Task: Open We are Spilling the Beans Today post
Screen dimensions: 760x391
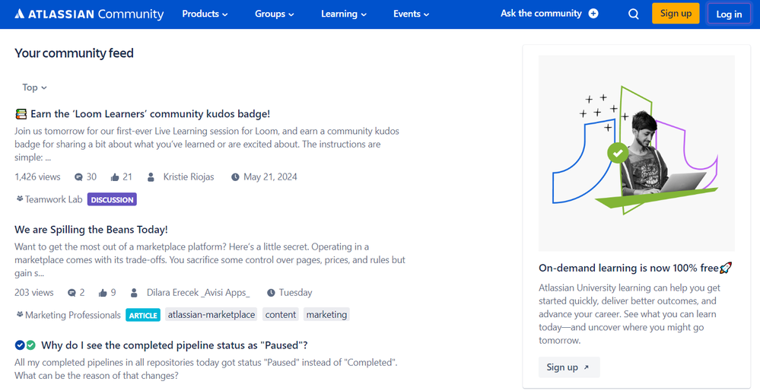Action: point(91,230)
